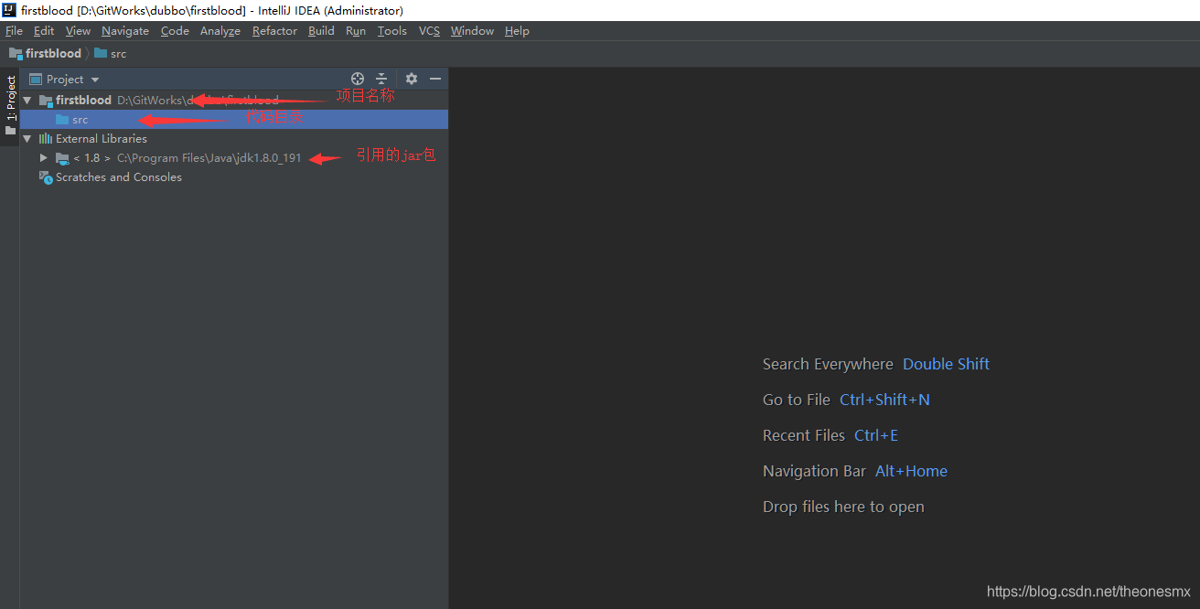
Task: Click the Scroll from Source target icon
Action: click(x=358, y=80)
